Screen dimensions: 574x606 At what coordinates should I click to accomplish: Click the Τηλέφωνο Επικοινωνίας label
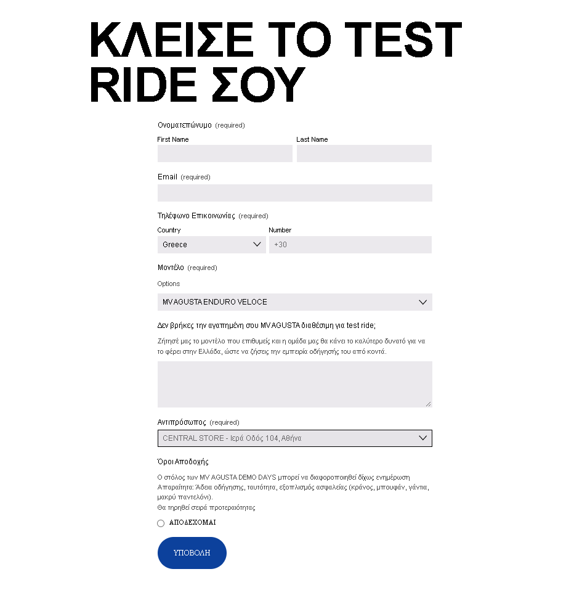tap(196, 216)
